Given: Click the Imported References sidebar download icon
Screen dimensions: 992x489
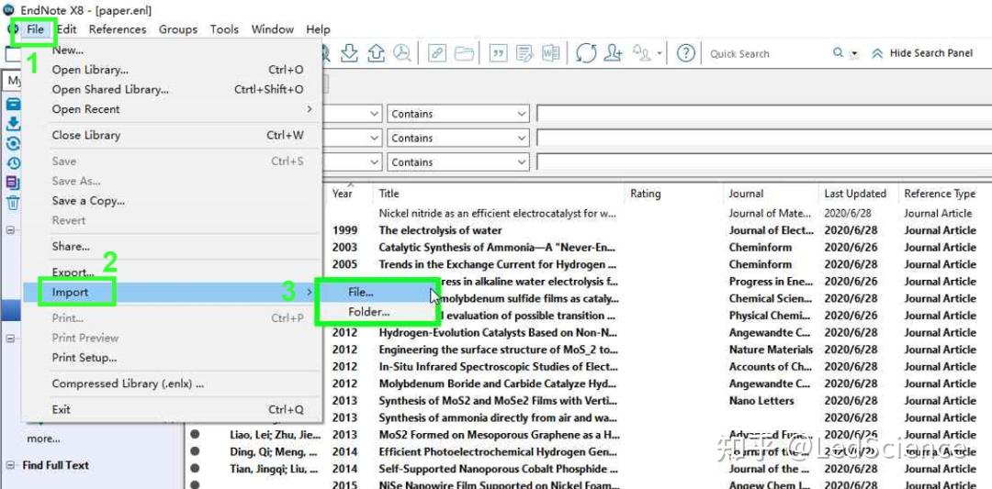Looking at the screenshot, I should pos(13,124).
